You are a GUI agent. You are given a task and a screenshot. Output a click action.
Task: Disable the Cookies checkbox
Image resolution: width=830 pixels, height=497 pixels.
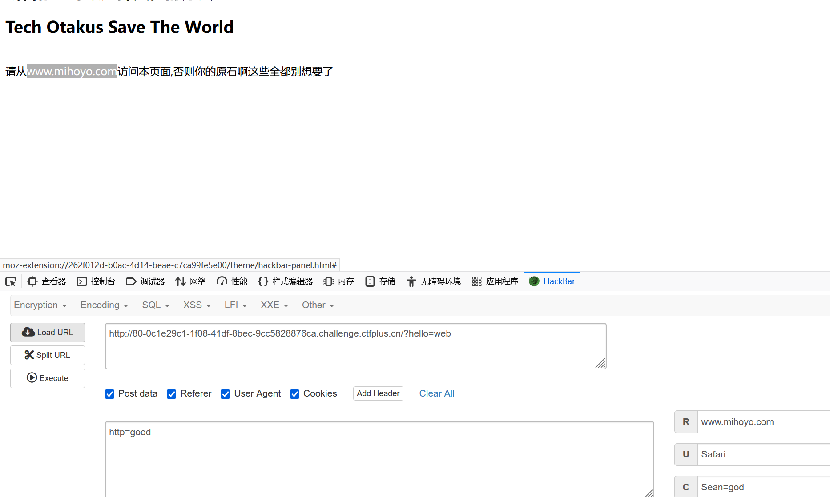coord(294,394)
